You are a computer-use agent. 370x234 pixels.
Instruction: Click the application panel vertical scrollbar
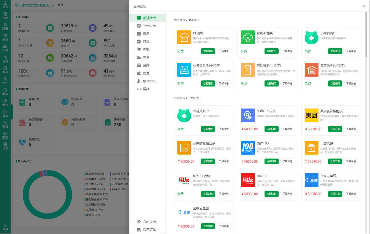coord(366,35)
